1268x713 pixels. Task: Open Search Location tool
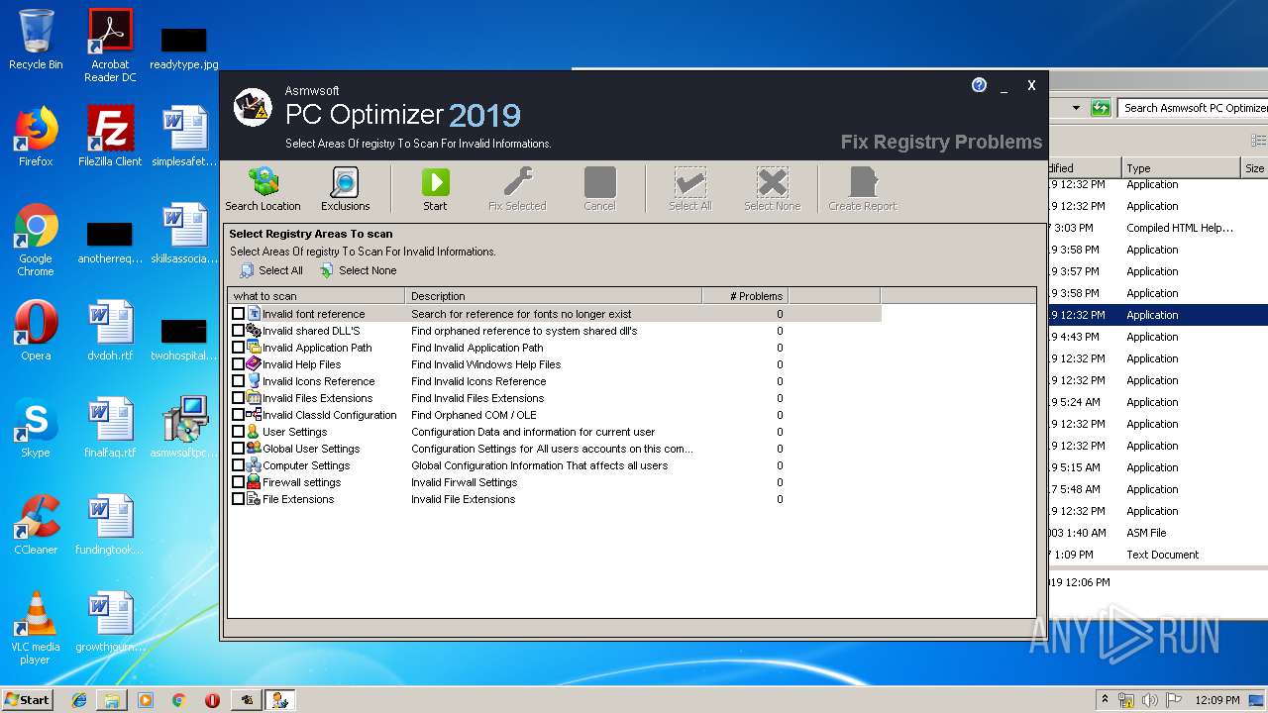[263, 188]
